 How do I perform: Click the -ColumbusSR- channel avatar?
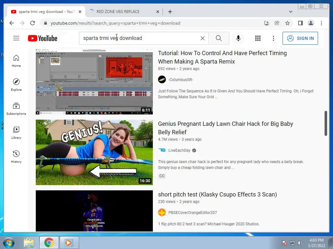pyautogui.click(x=162, y=80)
